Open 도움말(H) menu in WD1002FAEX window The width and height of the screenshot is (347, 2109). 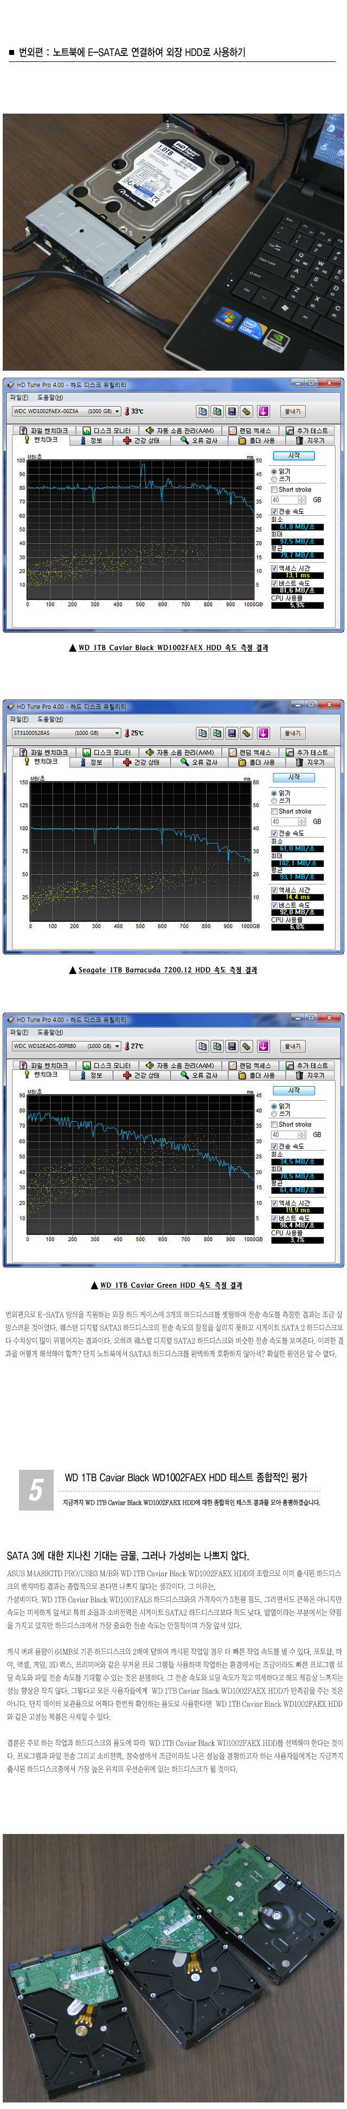[50, 397]
